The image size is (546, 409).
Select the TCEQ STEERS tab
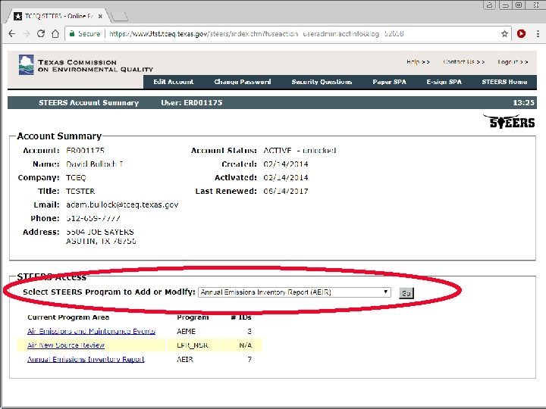click(58, 16)
